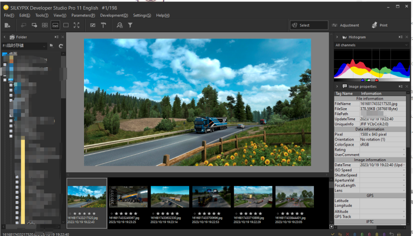Switch to Adjustment section
This screenshot has width=413, height=236.
coord(345,25)
